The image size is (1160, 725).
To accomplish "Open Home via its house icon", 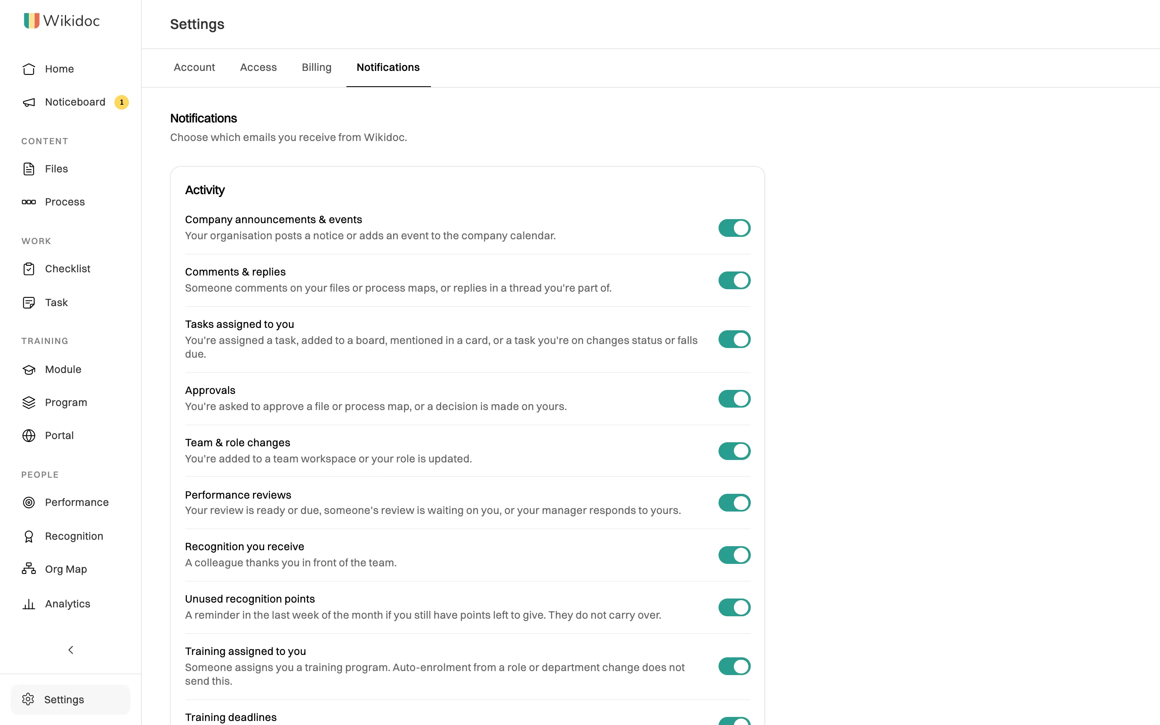I will coord(29,69).
